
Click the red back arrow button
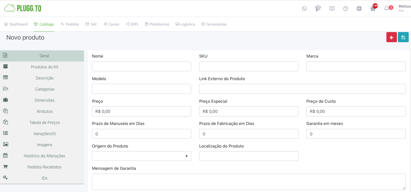[391, 37]
